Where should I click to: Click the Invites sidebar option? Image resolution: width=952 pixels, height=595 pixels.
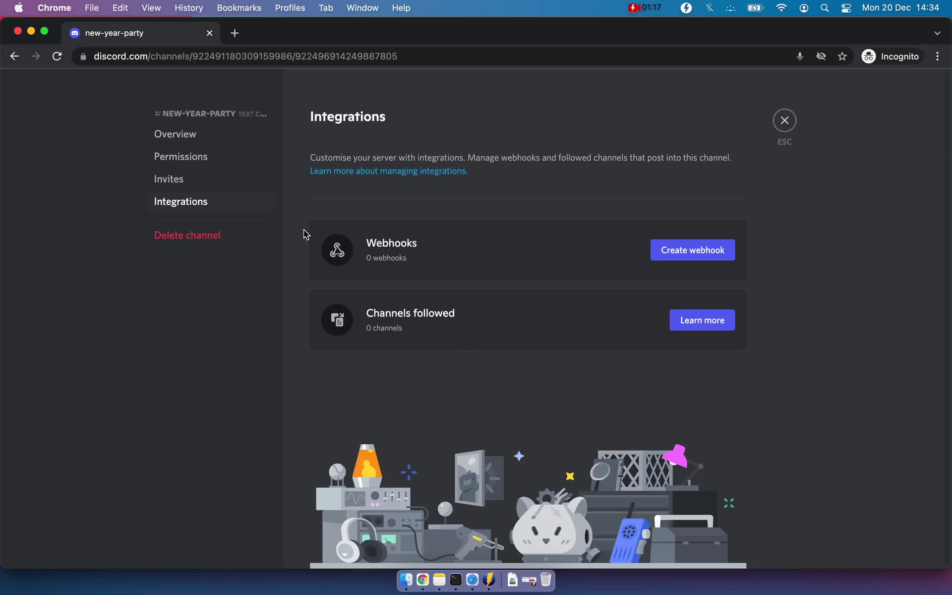(x=169, y=179)
